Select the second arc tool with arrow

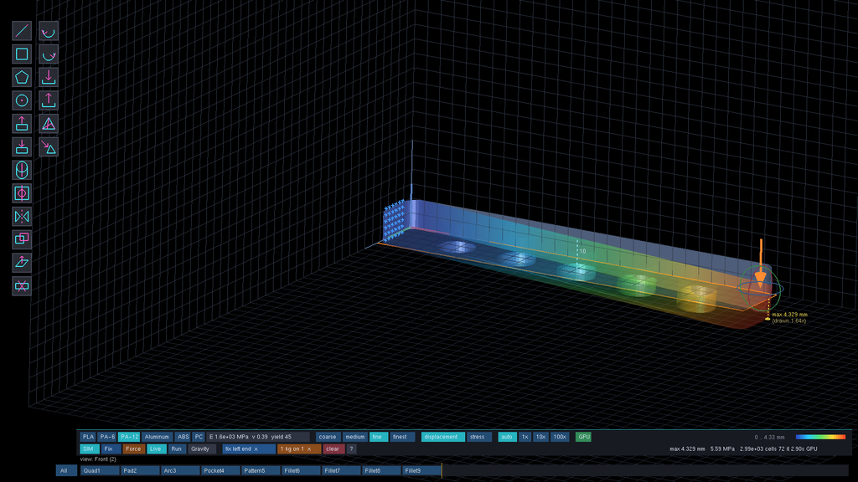pyautogui.click(x=49, y=54)
